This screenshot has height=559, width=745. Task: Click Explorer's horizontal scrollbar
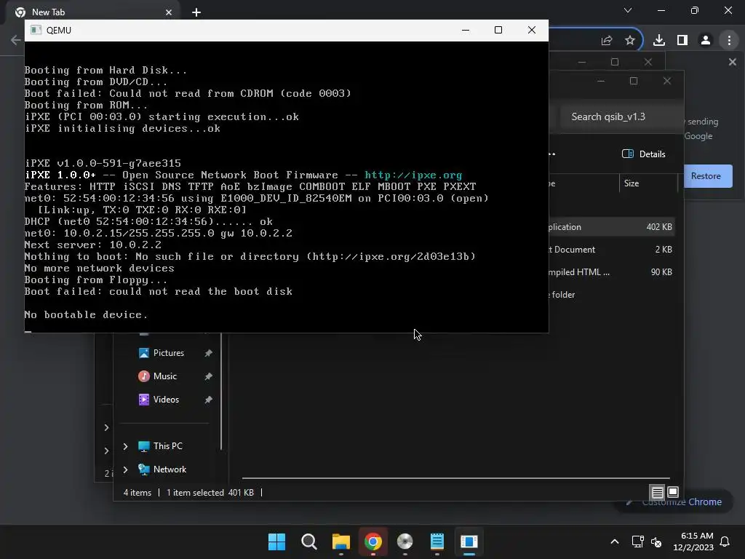tap(455, 478)
